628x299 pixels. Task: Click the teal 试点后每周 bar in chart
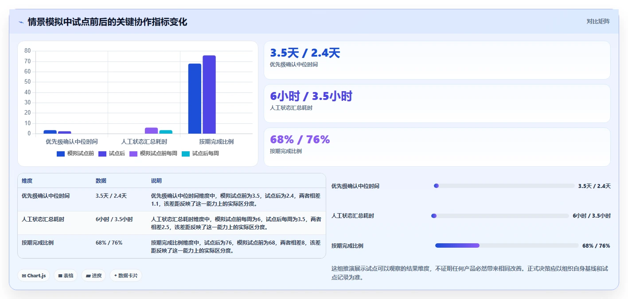[x=166, y=132]
